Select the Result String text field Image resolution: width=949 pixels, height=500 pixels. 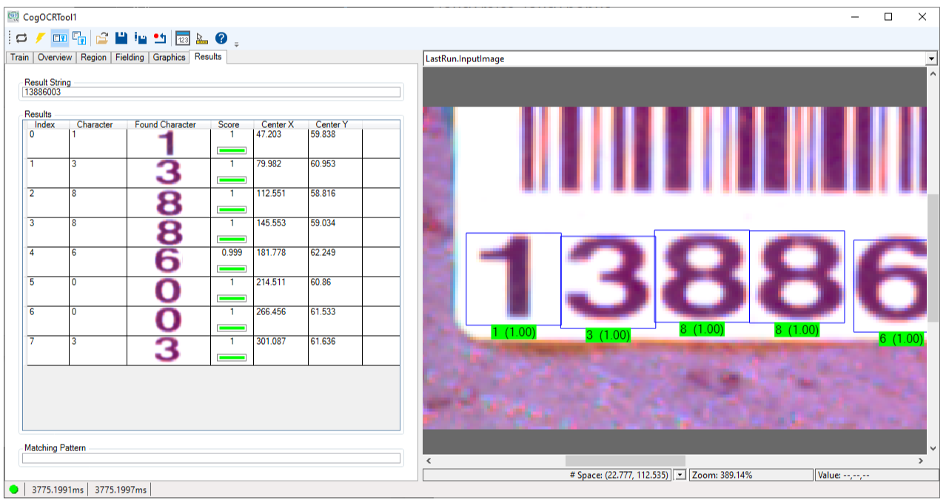pyautogui.click(x=210, y=92)
